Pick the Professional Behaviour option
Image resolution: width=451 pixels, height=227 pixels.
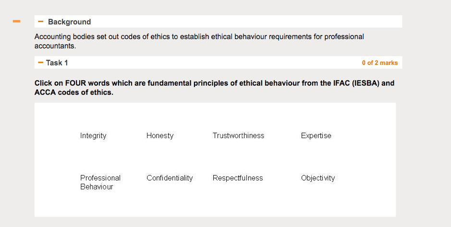click(100, 182)
